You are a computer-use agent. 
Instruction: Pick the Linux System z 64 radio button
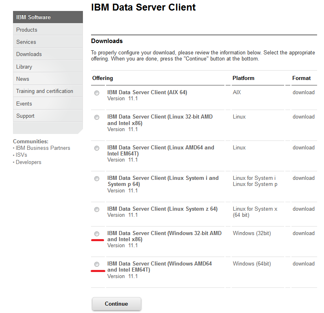[x=97, y=209]
